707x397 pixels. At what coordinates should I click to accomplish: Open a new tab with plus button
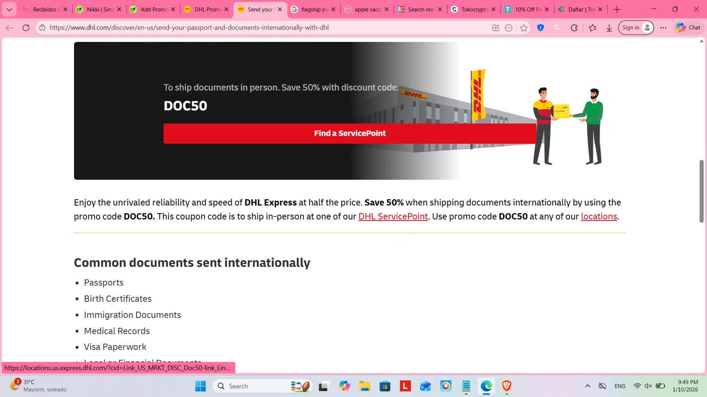point(617,9)
